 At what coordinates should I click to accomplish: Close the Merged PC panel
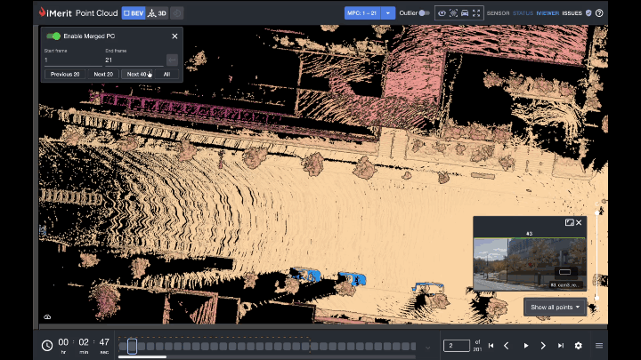(x=174, y=36)
